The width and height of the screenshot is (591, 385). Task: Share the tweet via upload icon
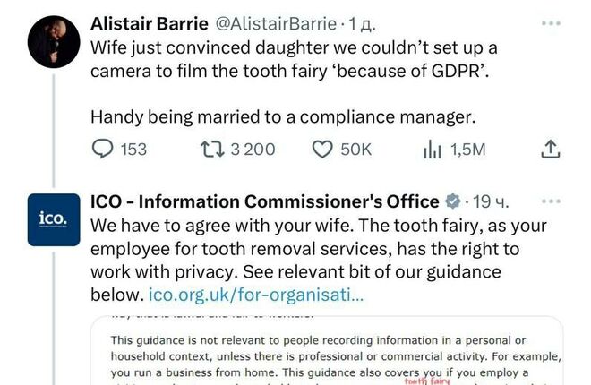tap(552, 149)
